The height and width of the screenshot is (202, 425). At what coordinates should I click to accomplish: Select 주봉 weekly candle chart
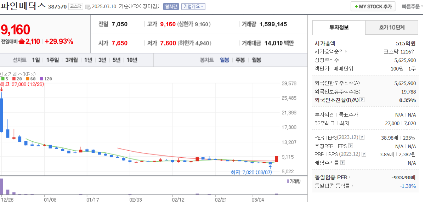tap(240, 60)
